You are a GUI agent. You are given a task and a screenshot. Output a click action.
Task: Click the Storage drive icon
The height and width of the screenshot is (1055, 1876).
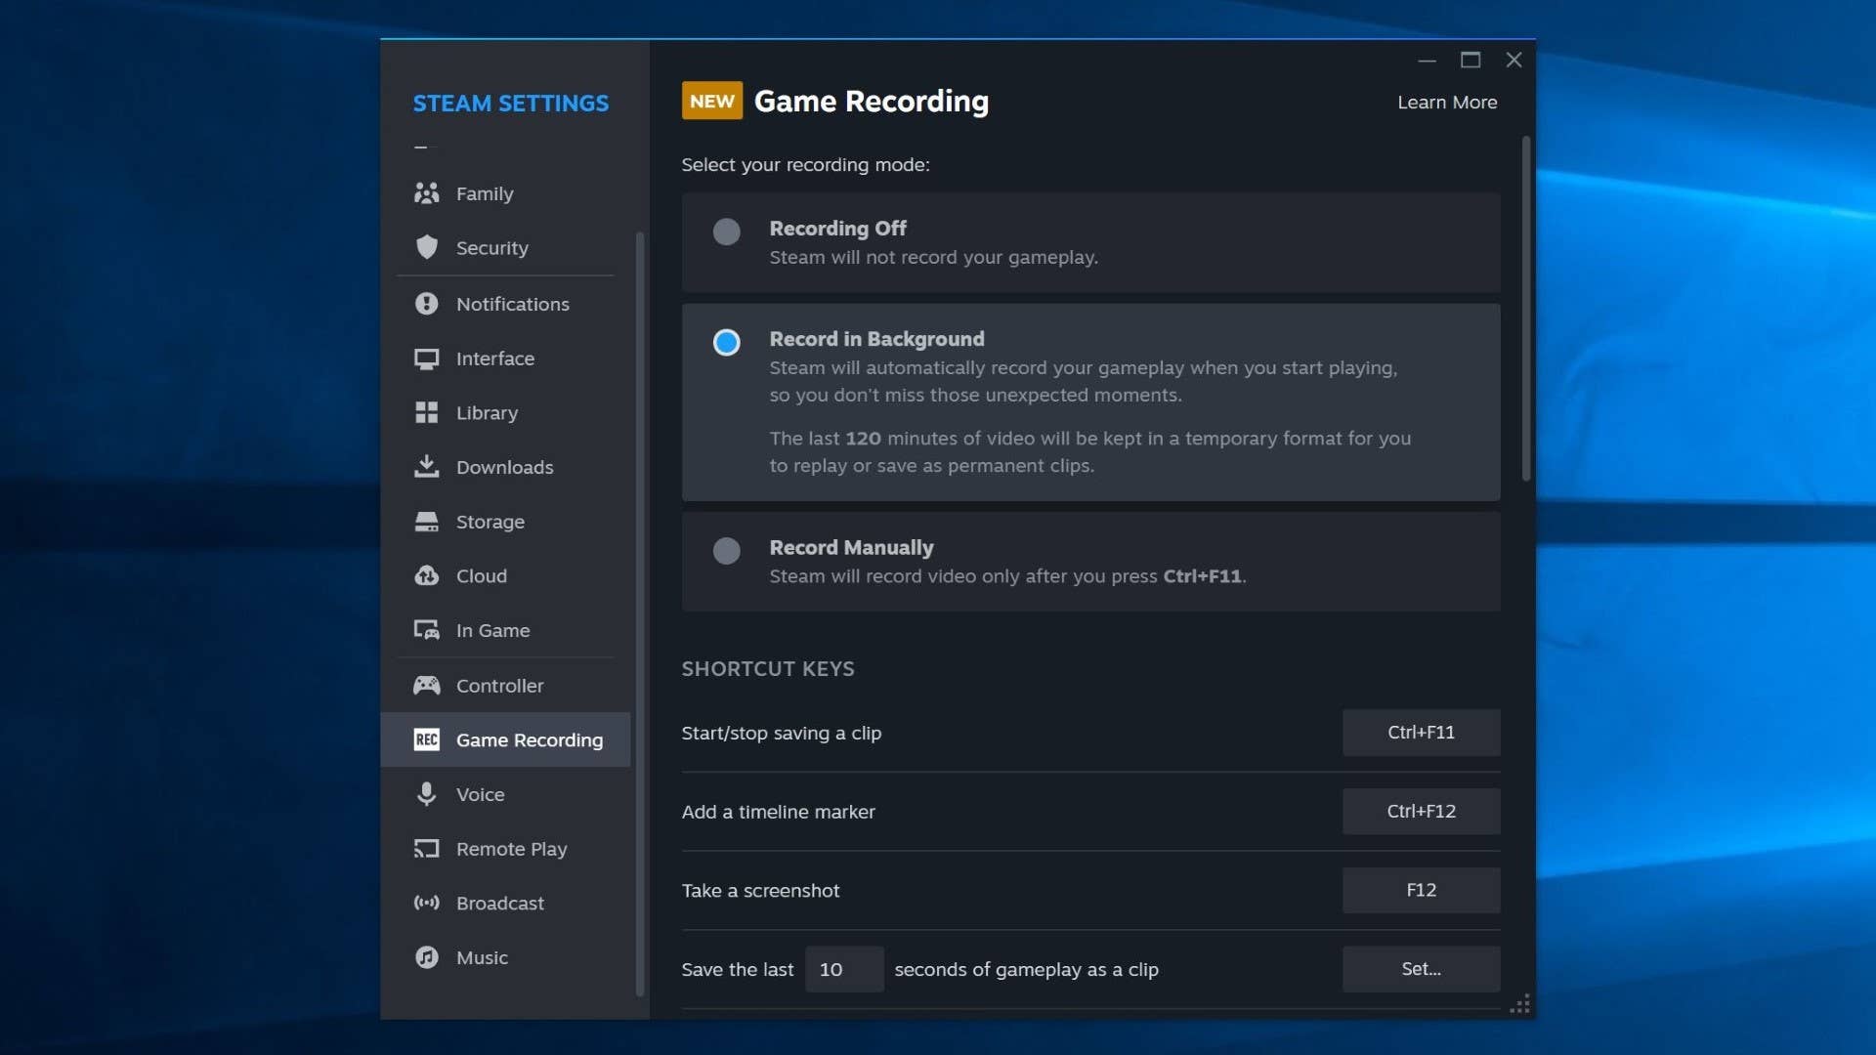coord(426,522)
